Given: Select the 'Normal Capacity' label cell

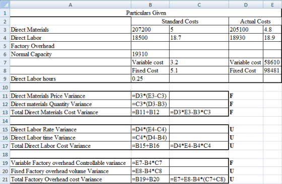Looking at the screenshot, I should click(x=70, y=54).
